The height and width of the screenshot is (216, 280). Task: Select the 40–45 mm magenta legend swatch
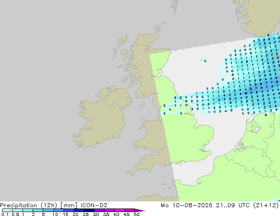(x=120, y=210)
